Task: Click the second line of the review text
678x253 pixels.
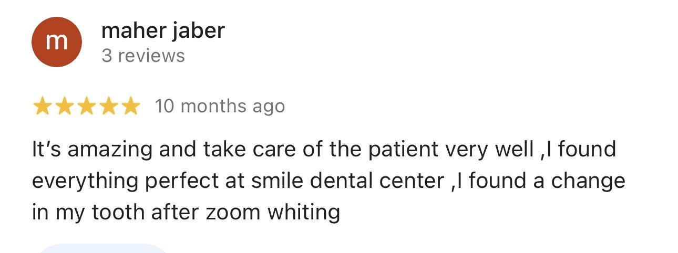Action: [x=328, y=181]
